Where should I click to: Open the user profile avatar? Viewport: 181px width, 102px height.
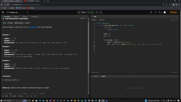click(x=165, y=12)
